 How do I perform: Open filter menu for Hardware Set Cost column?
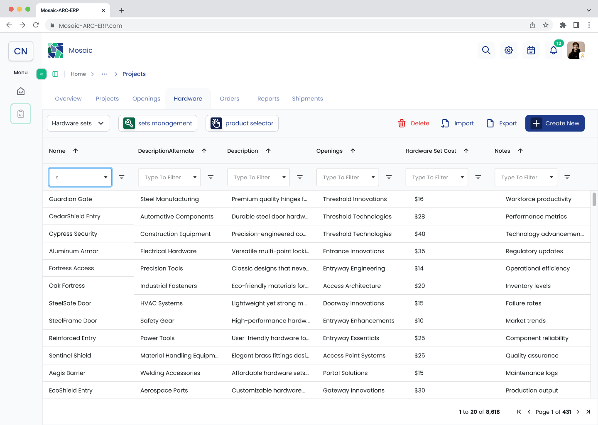478,177
